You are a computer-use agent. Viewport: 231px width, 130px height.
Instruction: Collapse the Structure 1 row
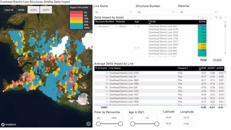pos(96,26)
